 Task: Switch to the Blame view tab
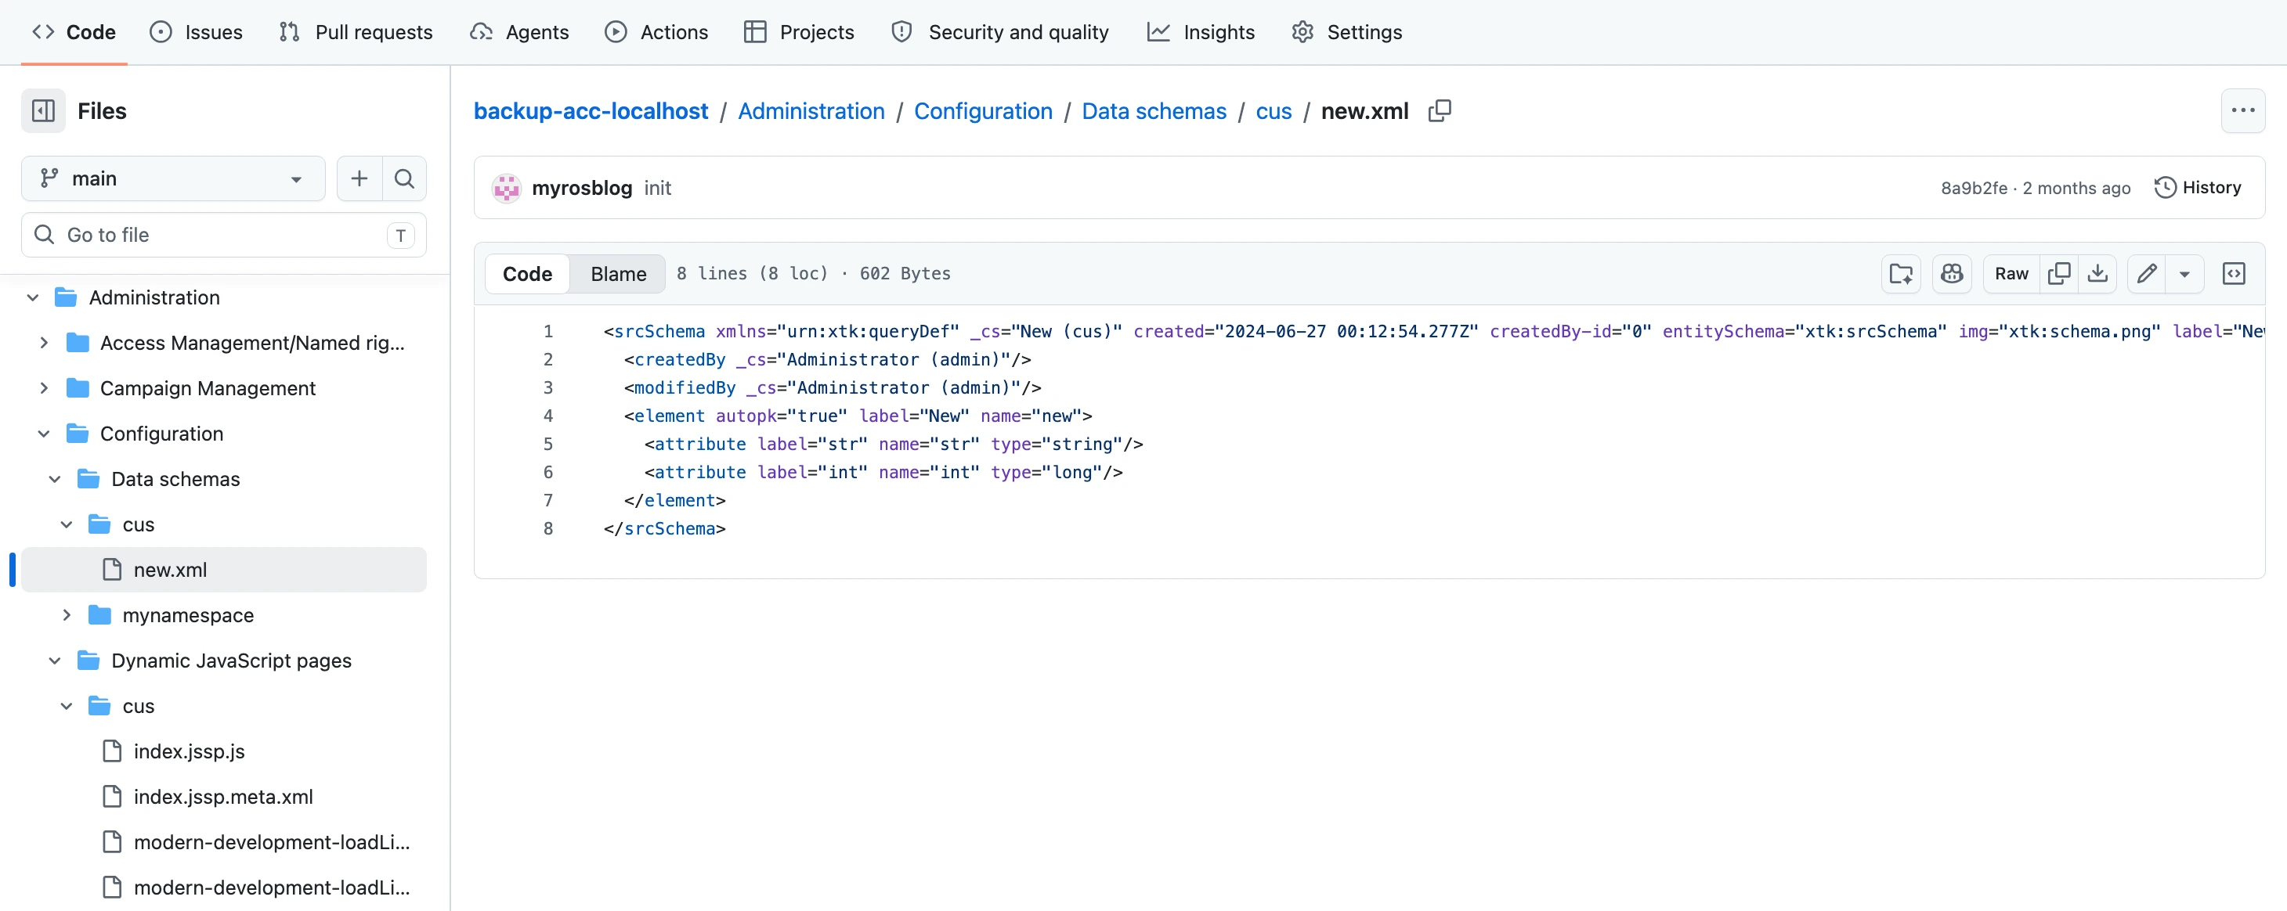tap(618, 274)
